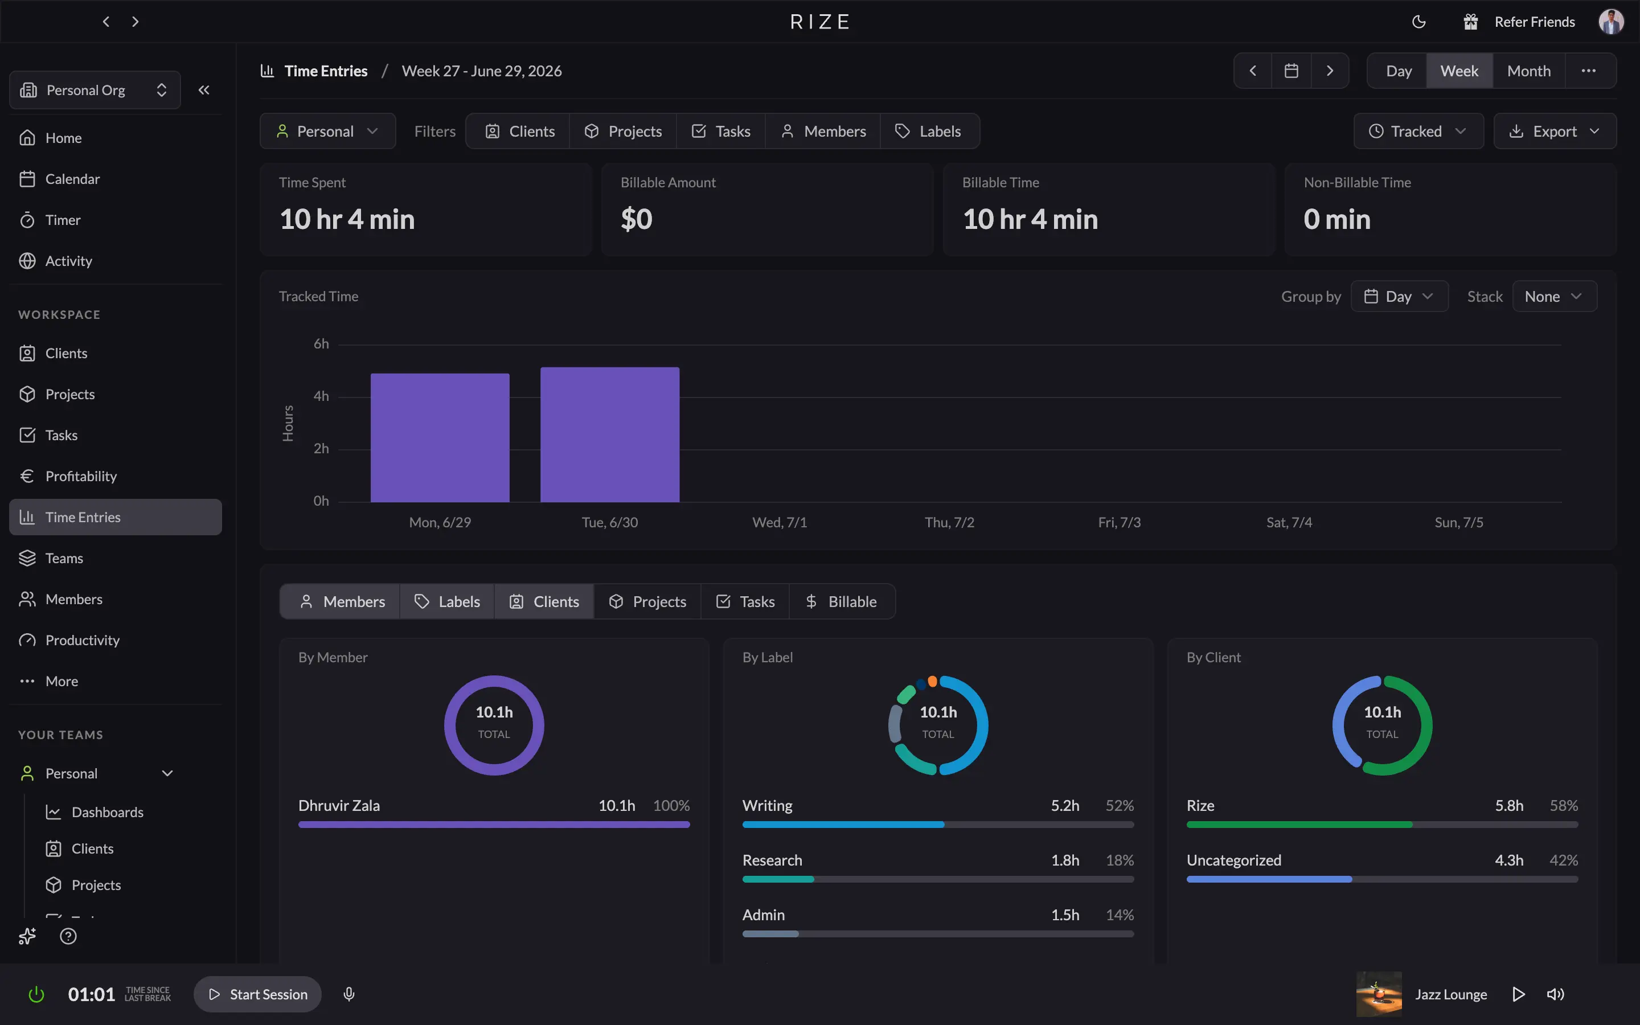The image size is (1640, 1025).
Task: Go to next week
Action: 1330,71
